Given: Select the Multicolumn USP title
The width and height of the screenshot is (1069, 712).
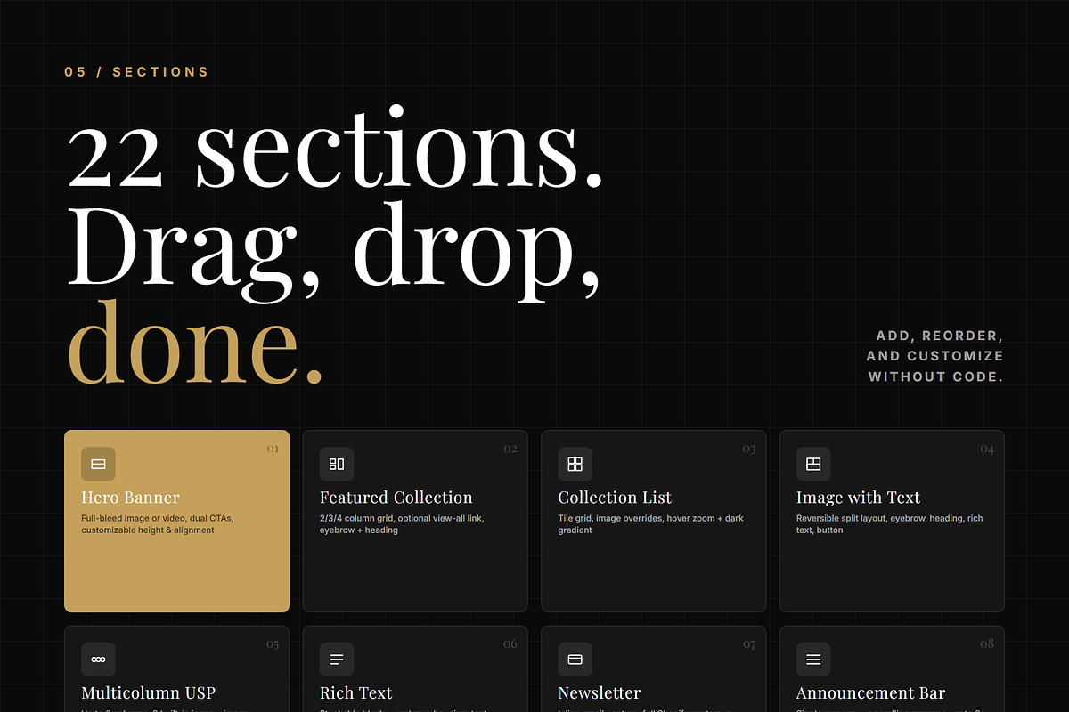Looking at the screenshot, I should [148, 692].
